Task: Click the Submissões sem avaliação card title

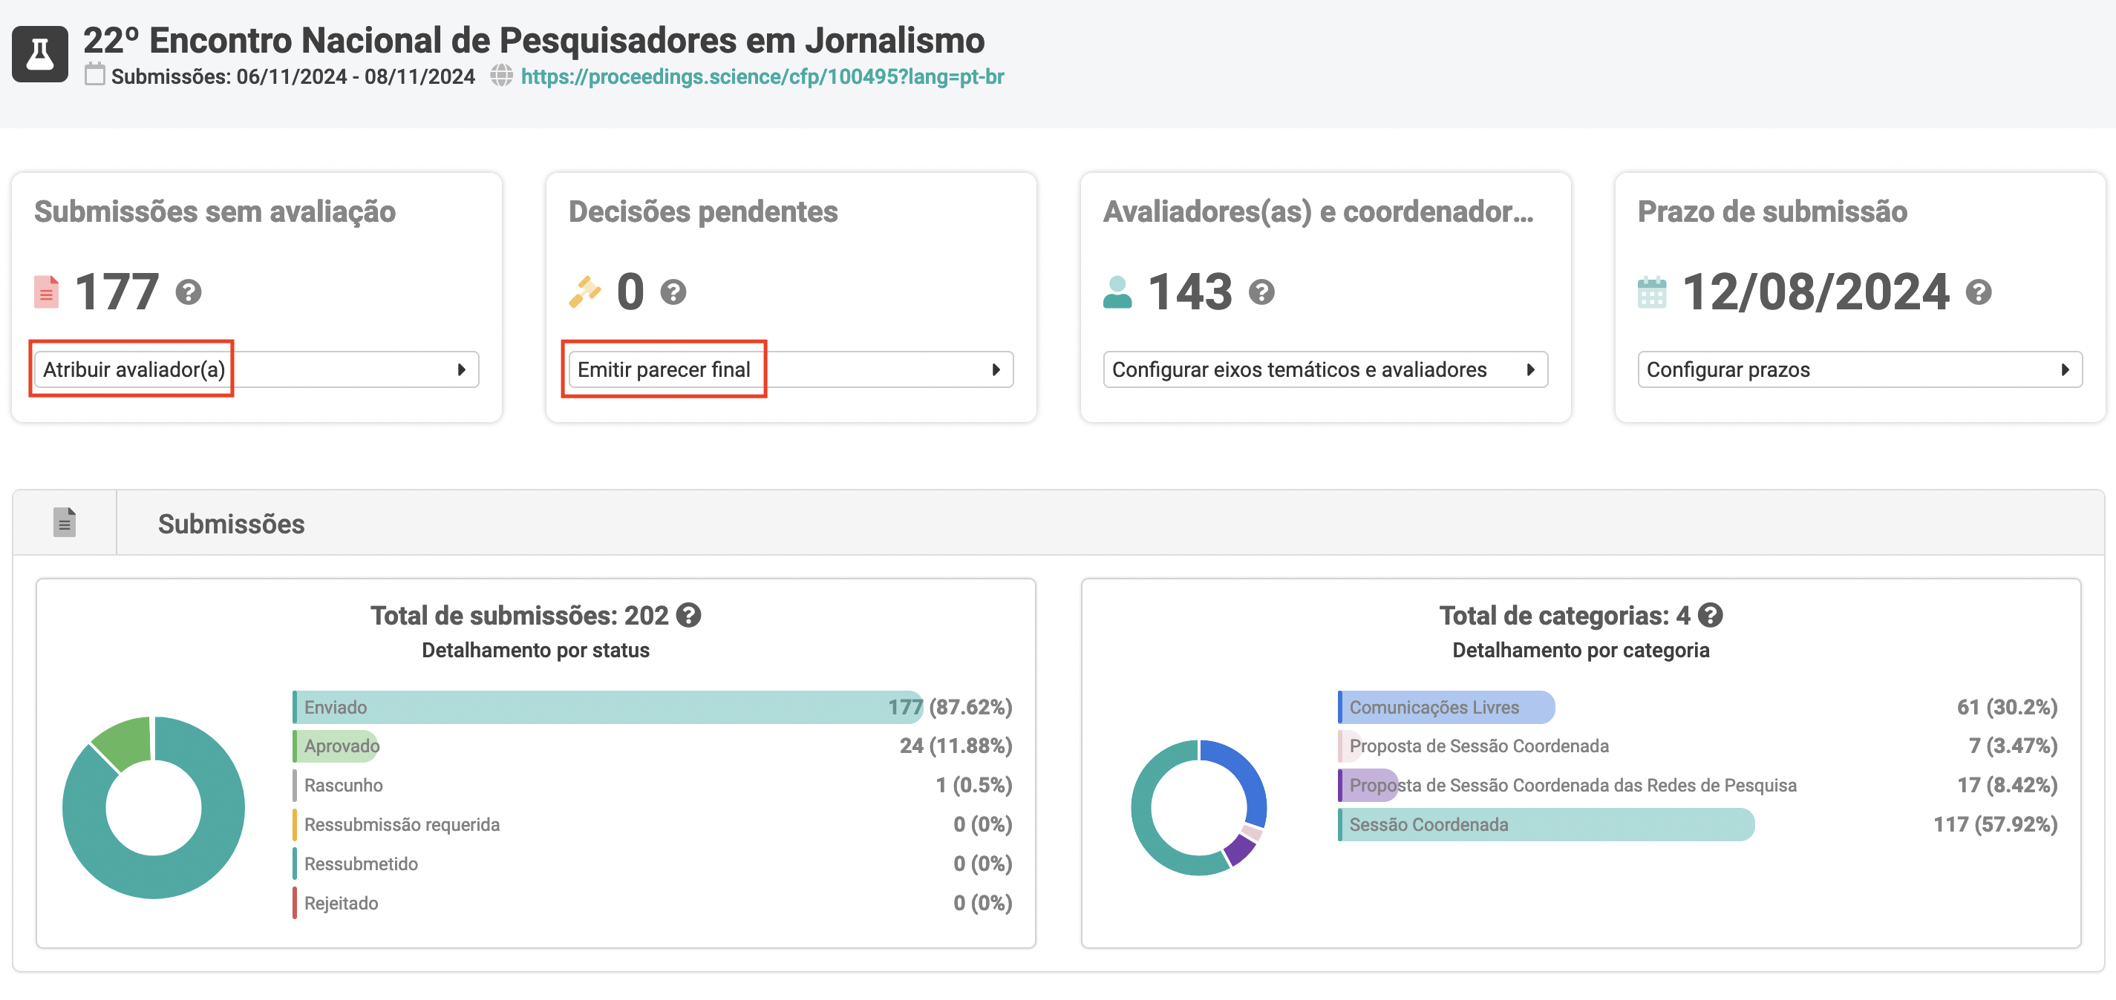Action: [215, 212]
